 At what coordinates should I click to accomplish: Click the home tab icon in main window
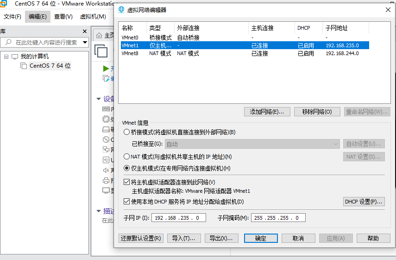pyautogui.click(x=99, y=36)
